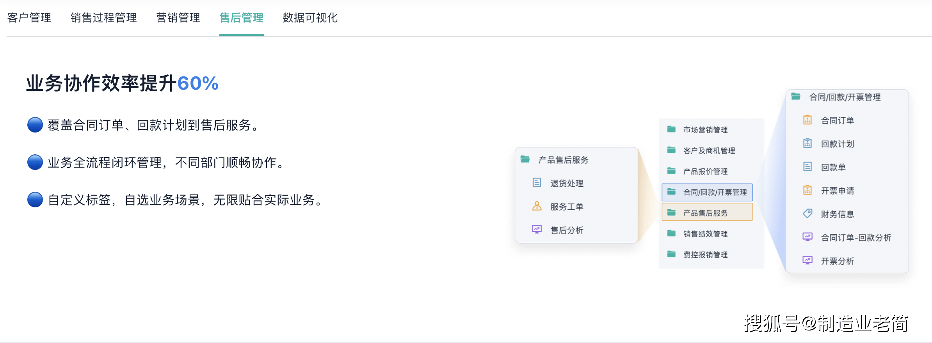
Task: Go to the 数据可视化 tab
Action: click(x=310, y=18)
